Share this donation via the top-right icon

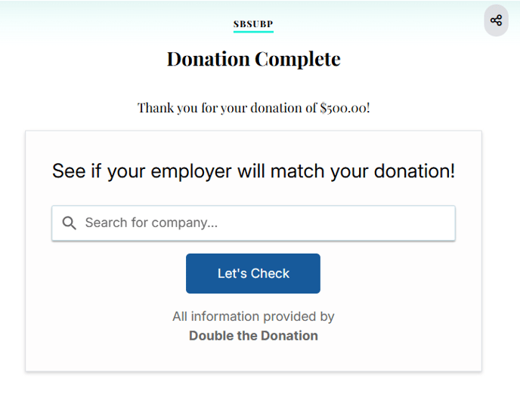[496, 20]
